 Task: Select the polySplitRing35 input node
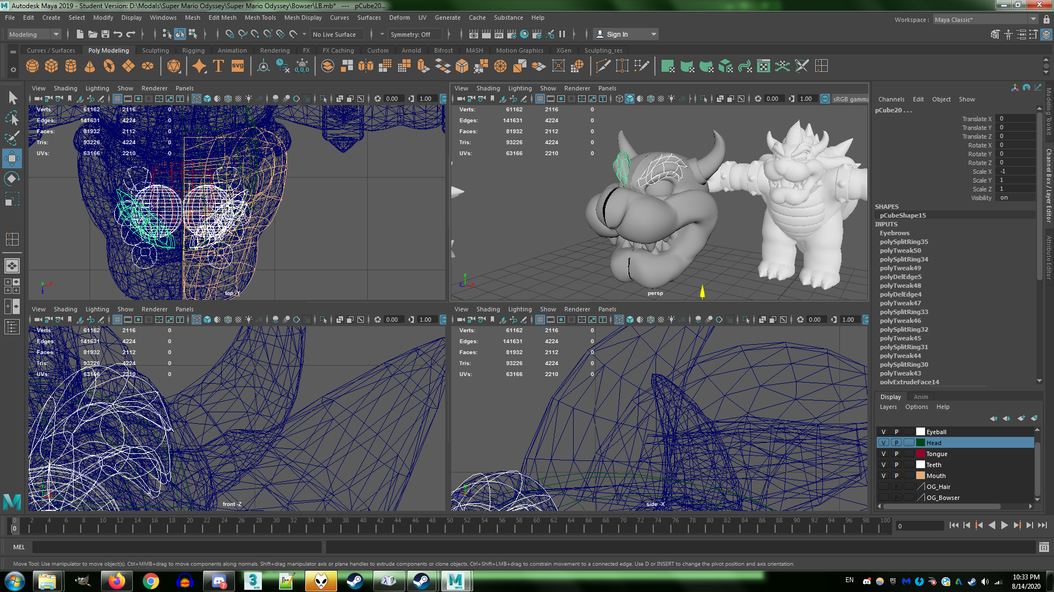(904, 242)
